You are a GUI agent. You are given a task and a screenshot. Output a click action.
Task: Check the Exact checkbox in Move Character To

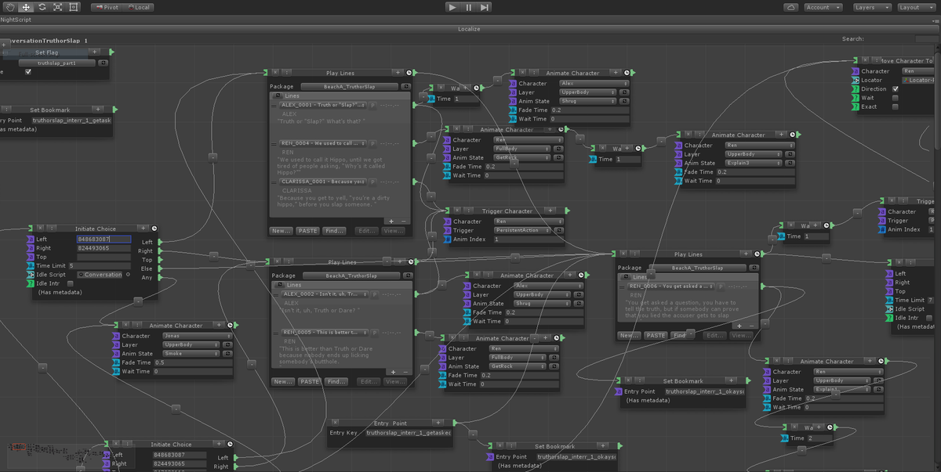coord(895,106)
